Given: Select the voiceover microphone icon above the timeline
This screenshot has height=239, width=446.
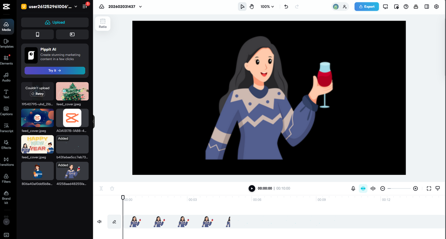Looking at the screenshot, I should tap(353, 188).
